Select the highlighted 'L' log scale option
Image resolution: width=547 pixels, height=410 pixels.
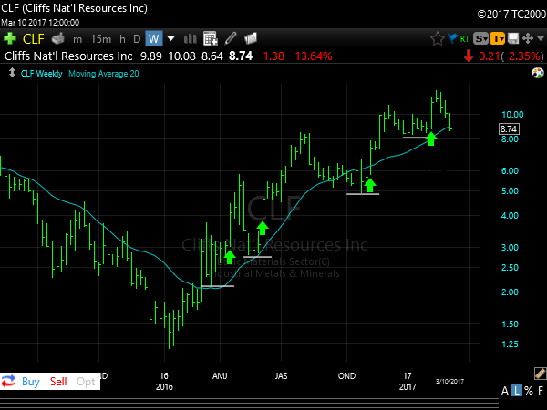point(517,391)
